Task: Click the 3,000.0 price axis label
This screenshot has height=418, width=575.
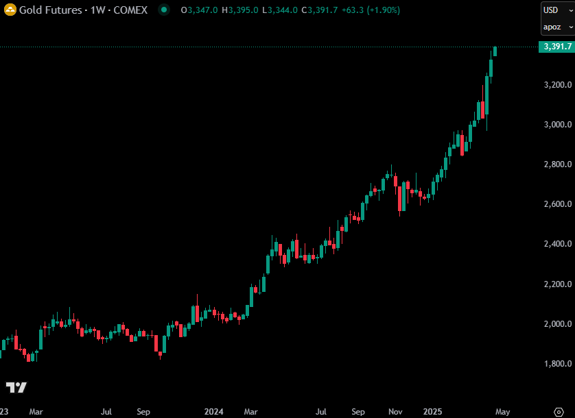Action: click(x=558, y=125)
